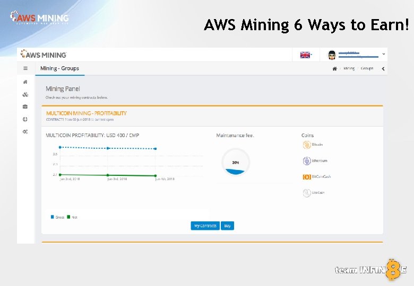
Task: Open the UK flag language dropdown
Action: [x=306, y=55]
